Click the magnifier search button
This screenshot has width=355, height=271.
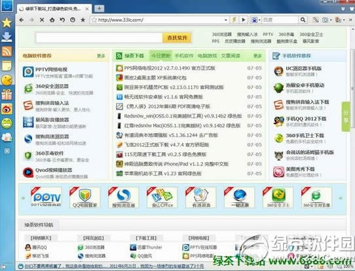[303, 20]
